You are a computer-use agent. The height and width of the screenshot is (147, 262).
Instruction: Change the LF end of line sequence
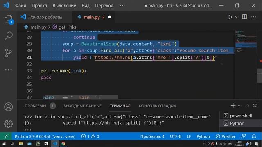tap(189, 136)
